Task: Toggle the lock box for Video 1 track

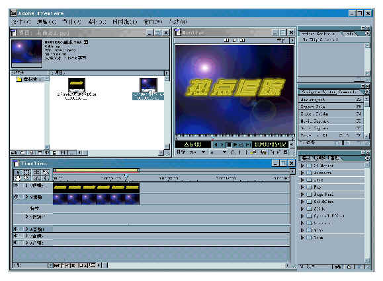Action: point(22,197)
